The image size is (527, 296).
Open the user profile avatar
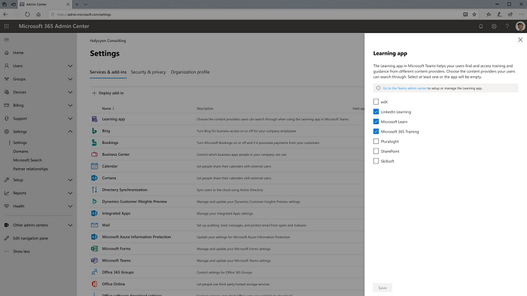click(520, 26)
